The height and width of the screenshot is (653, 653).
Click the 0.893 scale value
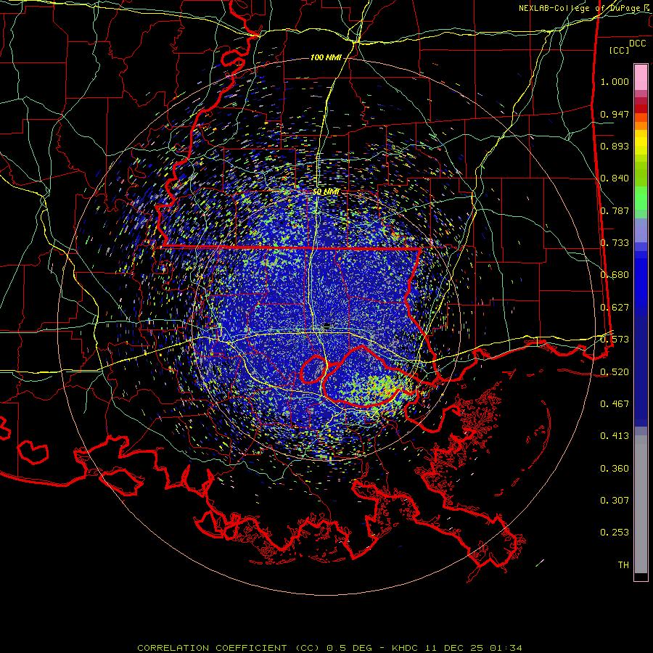click(615, 146)
